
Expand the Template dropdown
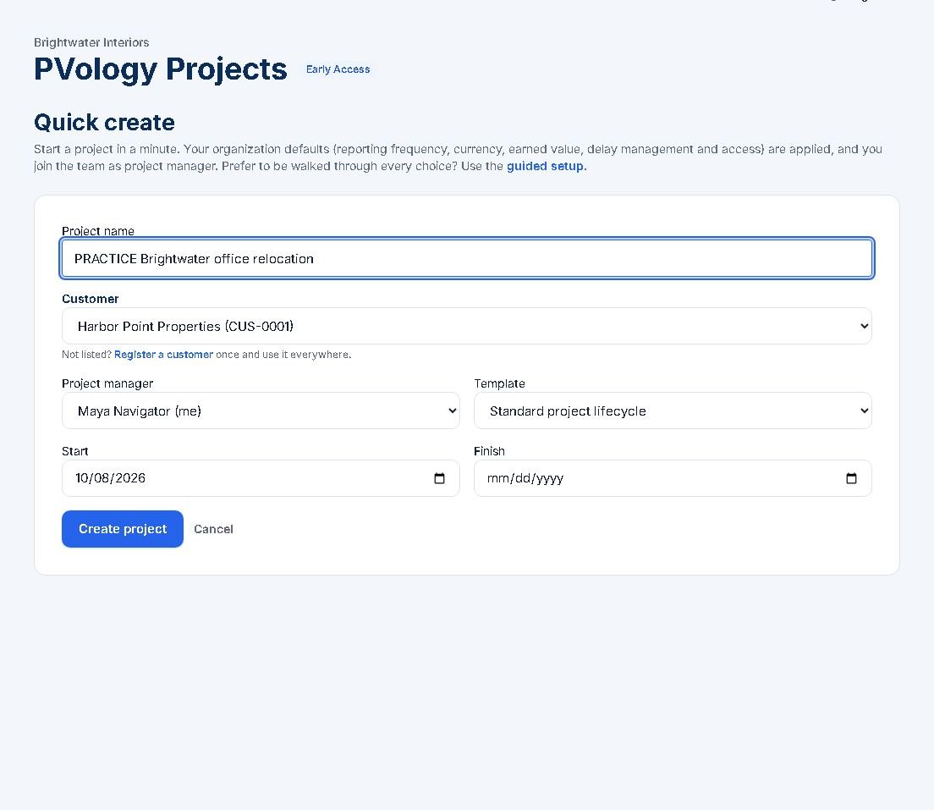click(673, 411)
